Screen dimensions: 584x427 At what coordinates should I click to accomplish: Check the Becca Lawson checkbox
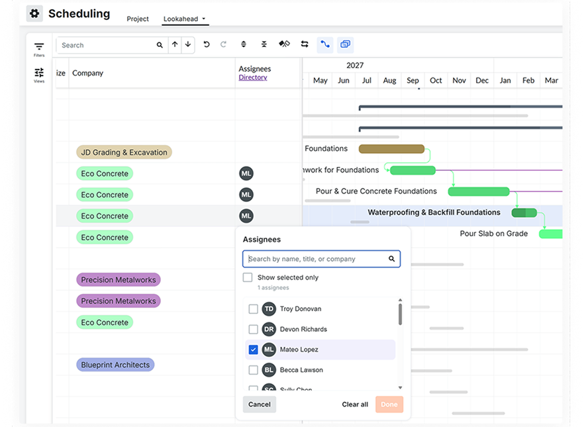tap(253, 369)
